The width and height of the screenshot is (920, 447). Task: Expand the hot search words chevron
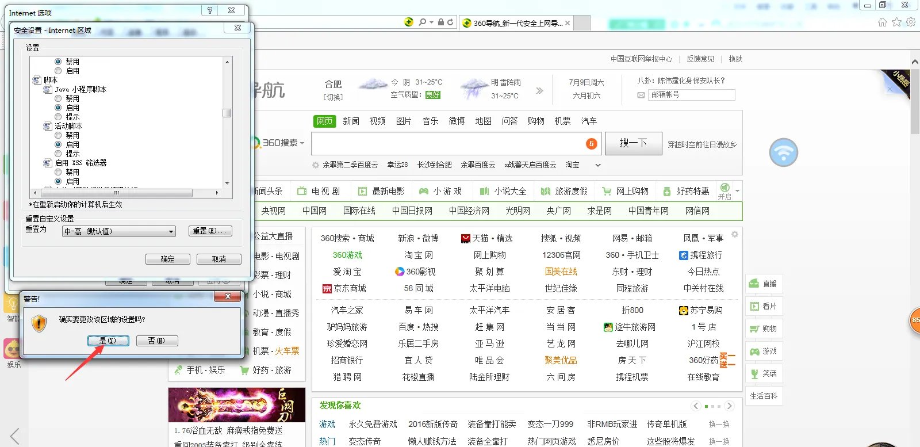point(598,165)
